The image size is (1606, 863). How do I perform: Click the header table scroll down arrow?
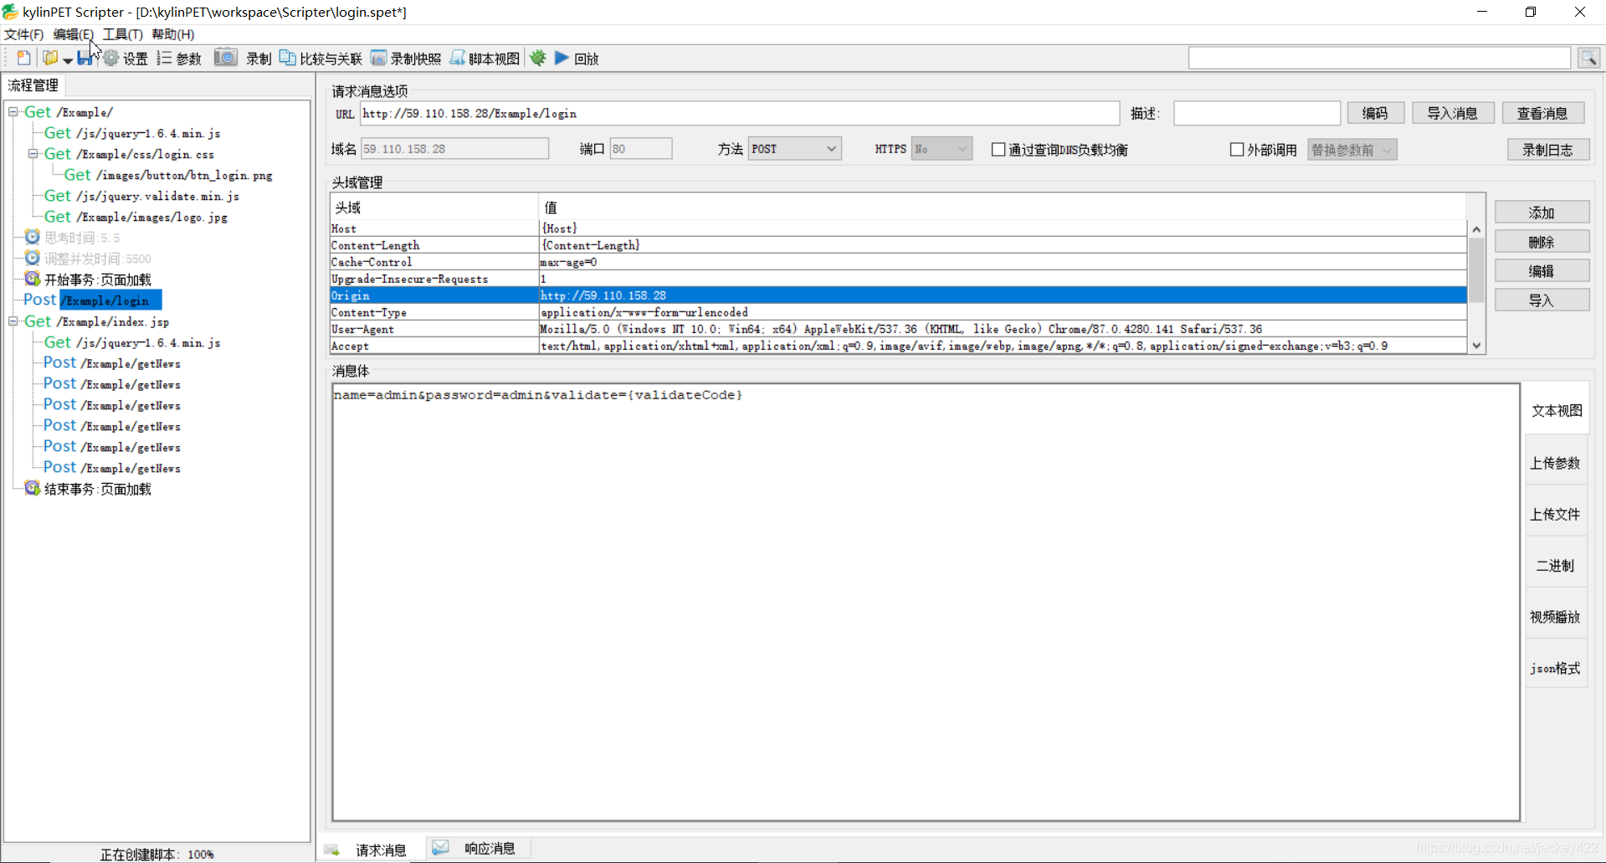point(1476,345)
